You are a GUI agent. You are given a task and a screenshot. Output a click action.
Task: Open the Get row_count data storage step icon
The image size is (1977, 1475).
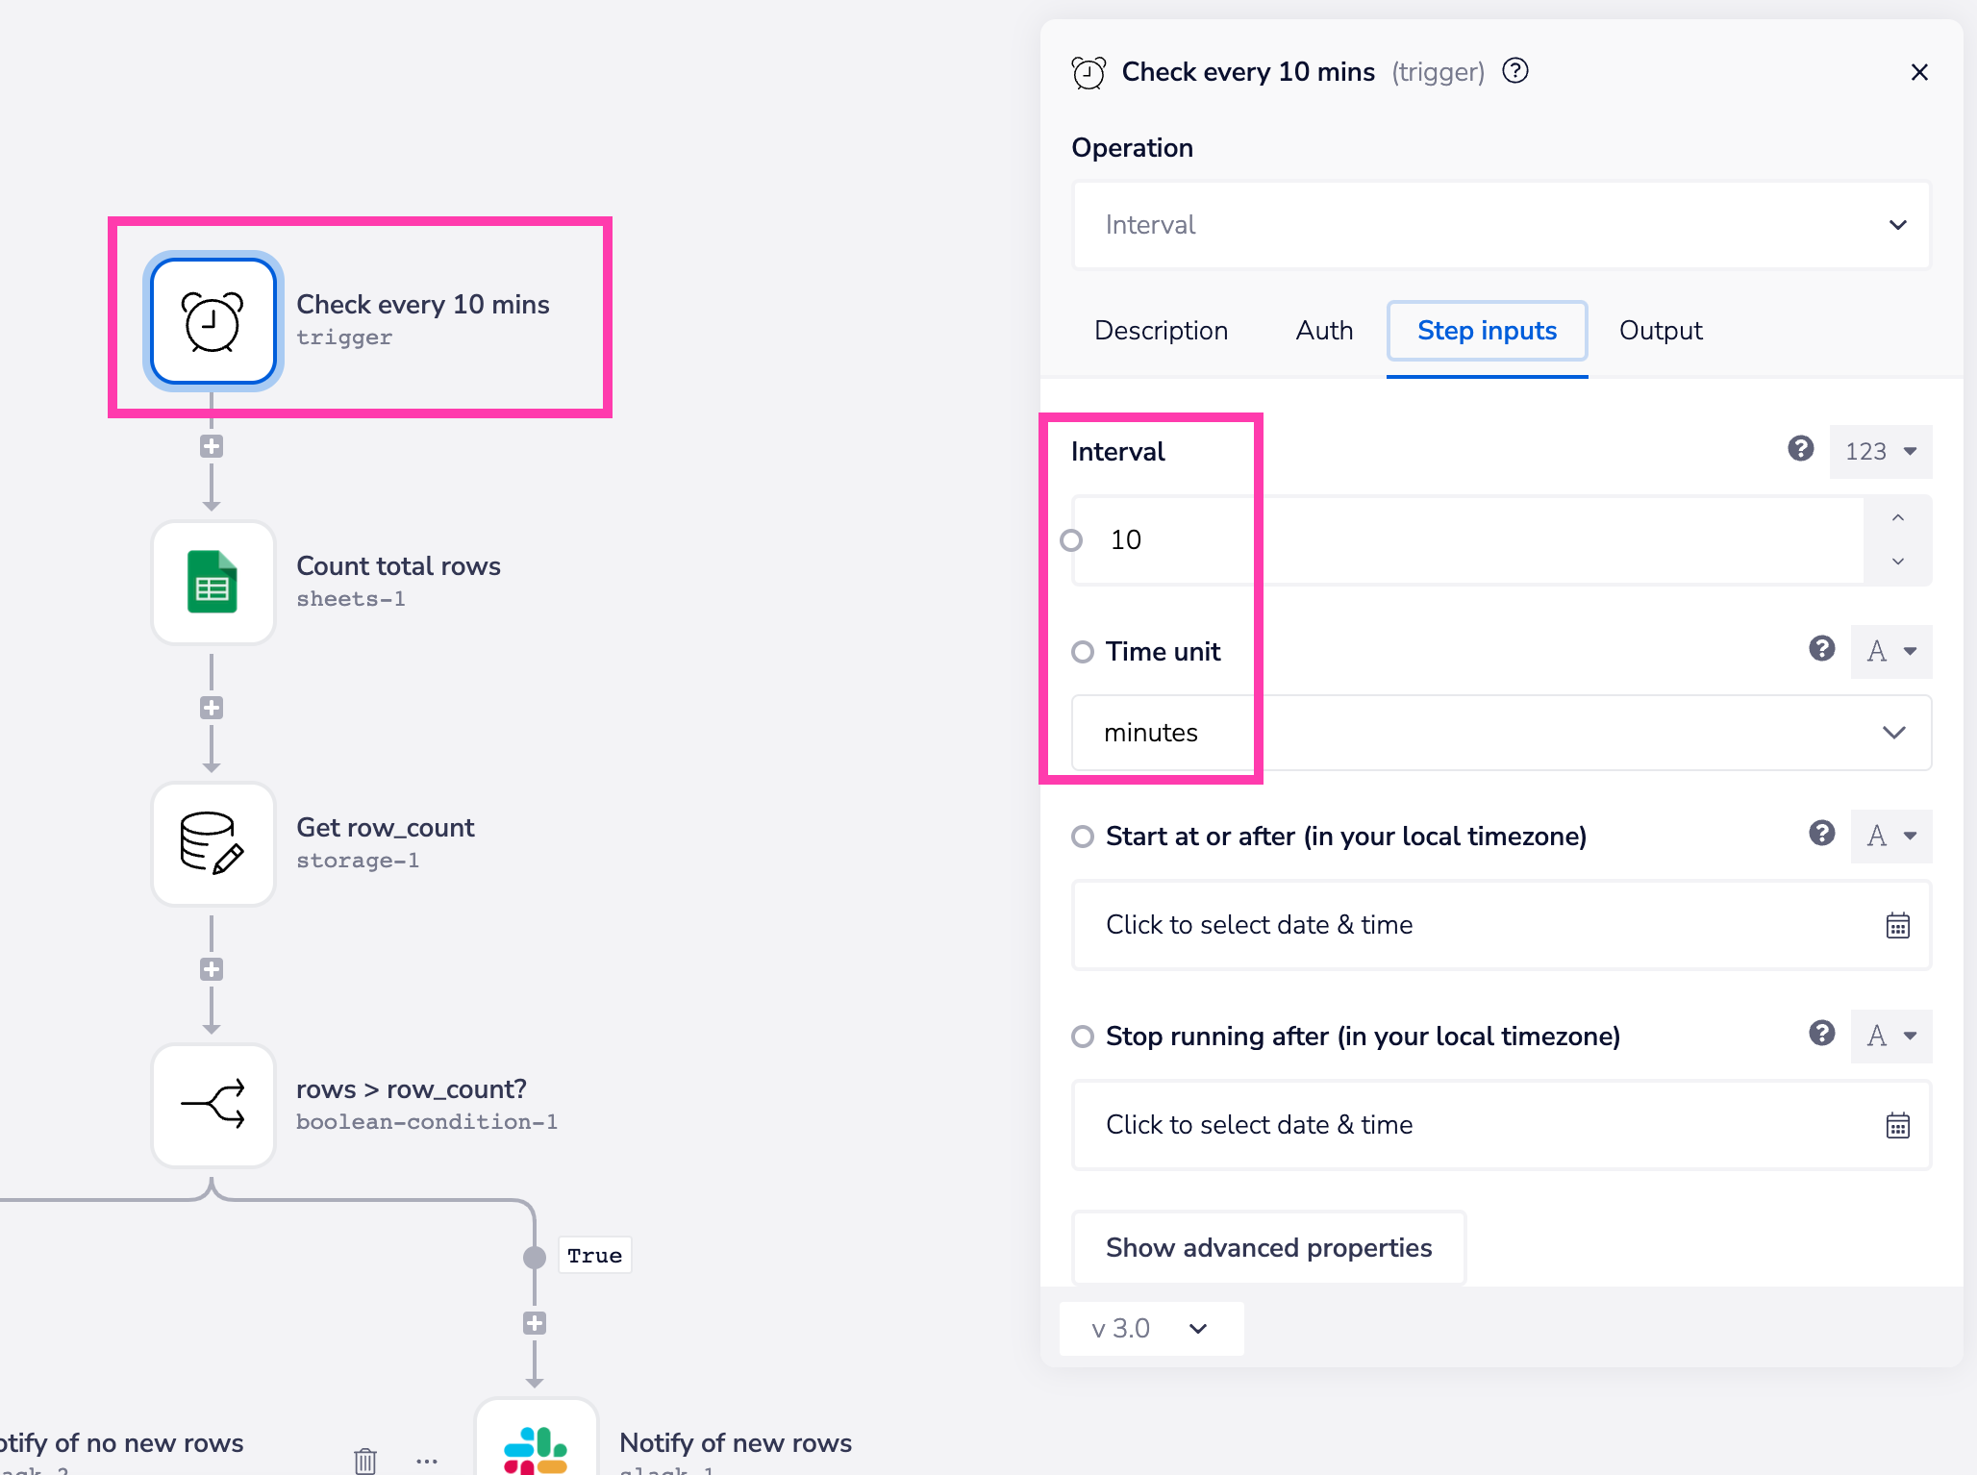[x=213, y=844]
